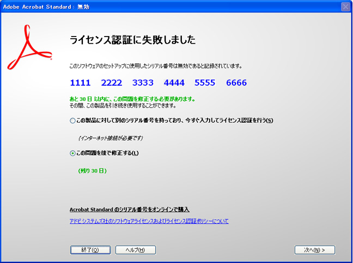The height and width of the screenshot is (263, 353).
Task: Click the heading 'ライセンス認証に失敗しました'
Action: click(132, 40)
